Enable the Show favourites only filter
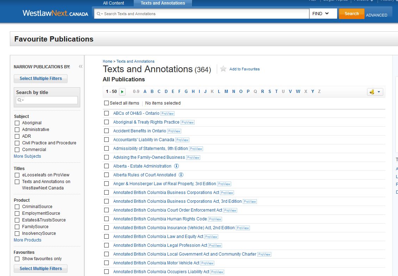 [x=17, y=259]
